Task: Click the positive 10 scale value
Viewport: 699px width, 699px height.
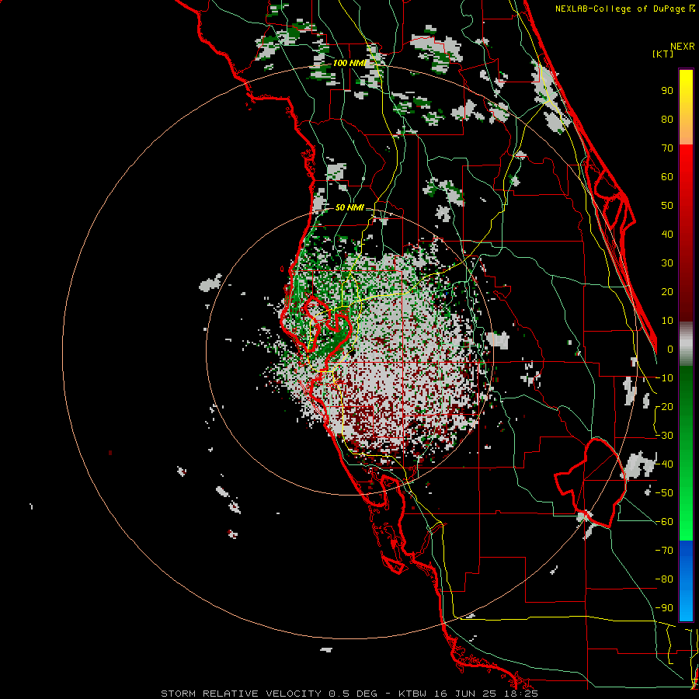Action: tap(667, 321)
